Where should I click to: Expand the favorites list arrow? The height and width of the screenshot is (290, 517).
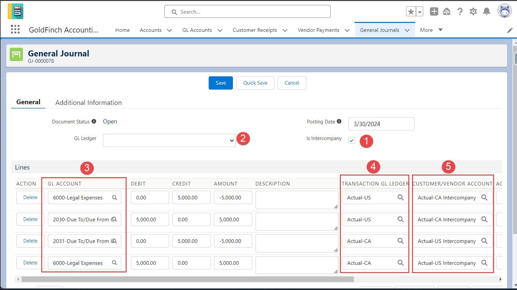click(420, 12)
